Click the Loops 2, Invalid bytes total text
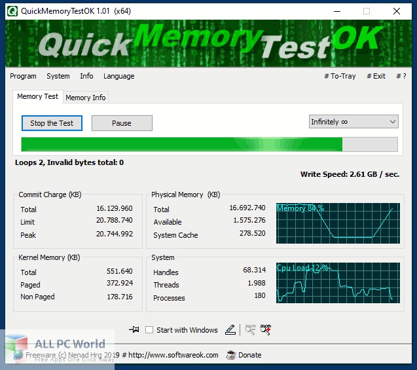The image size is (417, 370). (x=69, y=162)
